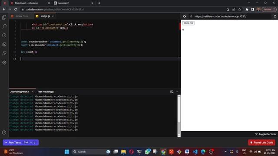
Task: Select the script.js tab
Action: click(x=45, y=16)
